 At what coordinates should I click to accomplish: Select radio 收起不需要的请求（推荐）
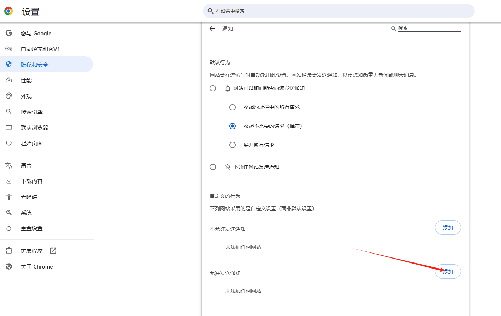[x=232, y=126]
